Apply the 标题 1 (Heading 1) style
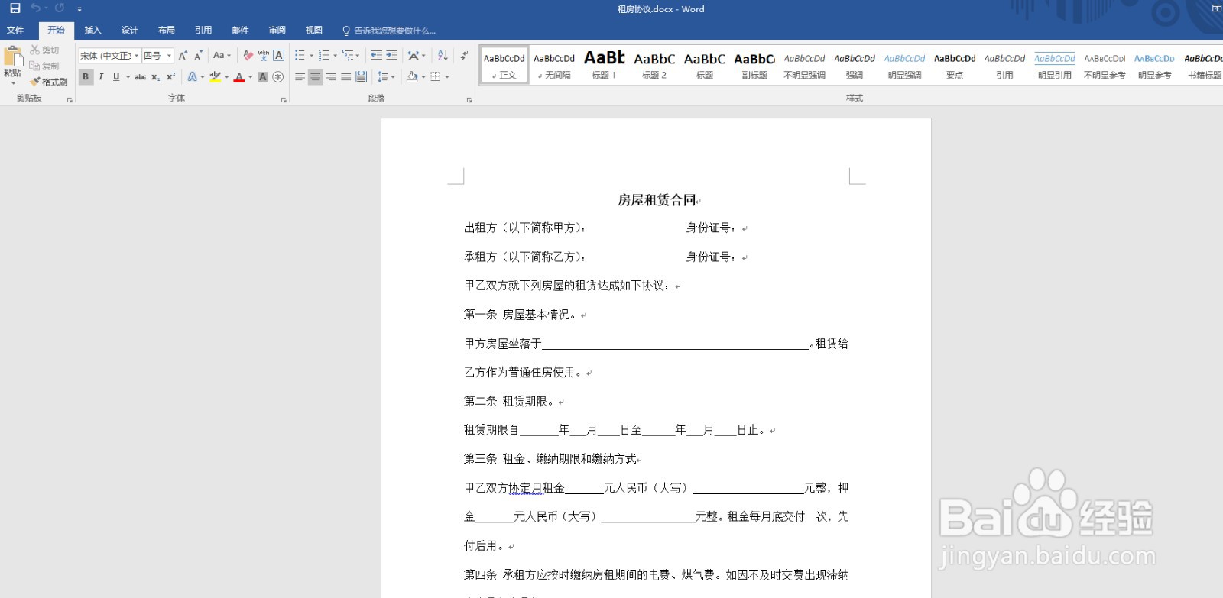Viewport: 1223px width, 598px height. (604, 65)
